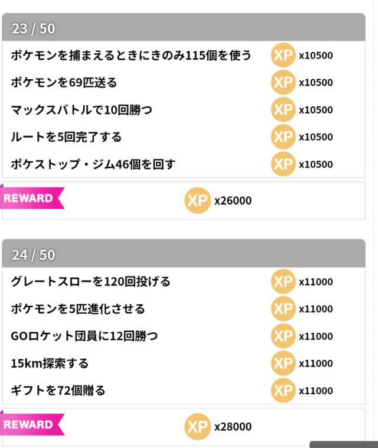Click the x26000 reward XP icon
This screenshot has height=448, width=378.
point(197,200)
